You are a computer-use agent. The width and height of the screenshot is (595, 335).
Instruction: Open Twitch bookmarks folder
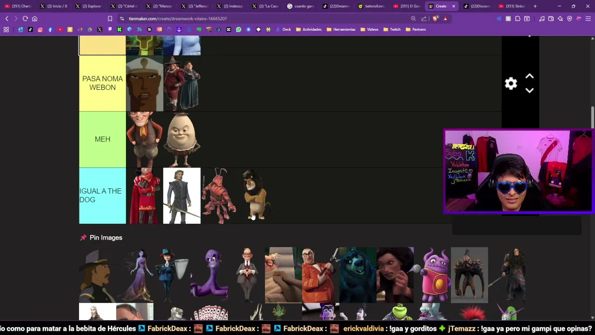point(392,29)
